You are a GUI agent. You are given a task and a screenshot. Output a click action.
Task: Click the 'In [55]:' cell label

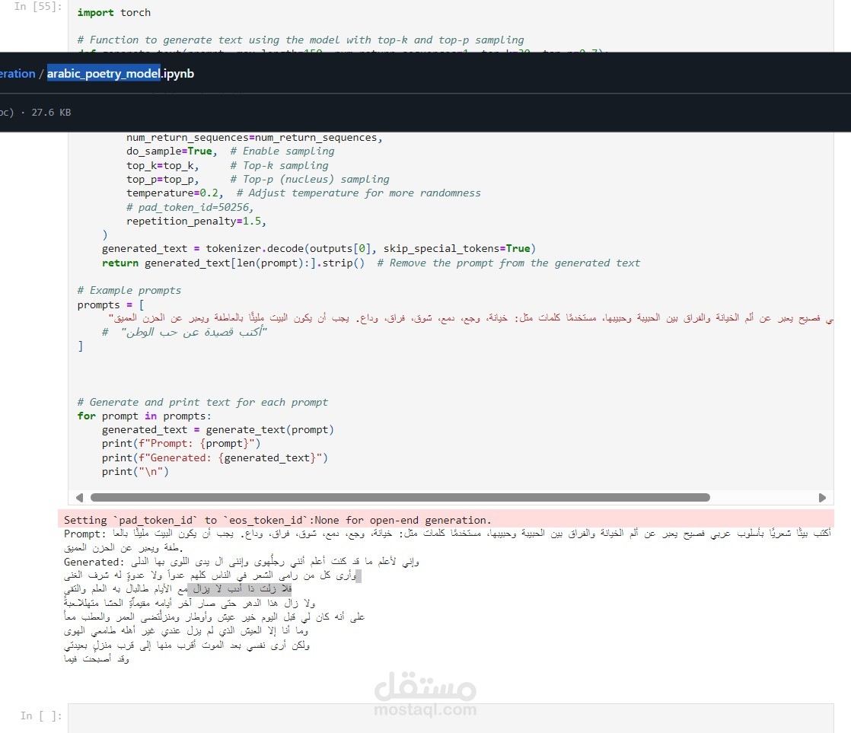click(x=38, y=7)
